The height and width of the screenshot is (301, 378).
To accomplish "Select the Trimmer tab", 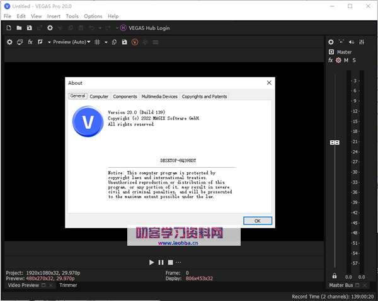I will [x=68, y=285].
